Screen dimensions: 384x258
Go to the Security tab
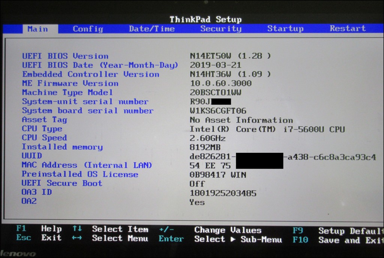[221, 28]
